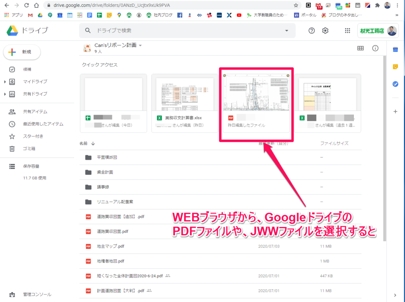Click the Google Drive logo

pos(12,30)
